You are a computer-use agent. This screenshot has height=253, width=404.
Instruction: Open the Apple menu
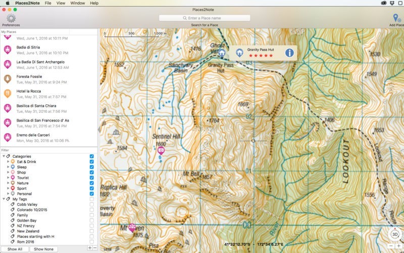(8, 3)
